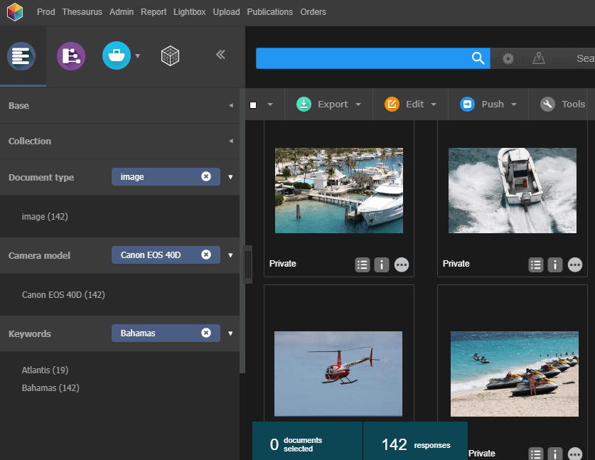This screenshot has height=460, width=595.
Task: Open the selection options dropdown arrow
Action: click(x=270, y=104)
